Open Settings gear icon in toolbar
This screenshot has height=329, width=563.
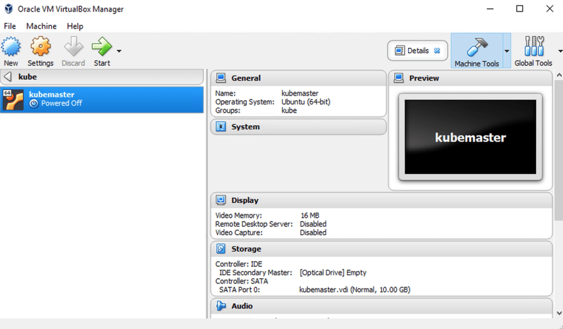40,46
